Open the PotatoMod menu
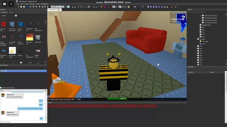The image size is (227, 127). pos(44,4)
